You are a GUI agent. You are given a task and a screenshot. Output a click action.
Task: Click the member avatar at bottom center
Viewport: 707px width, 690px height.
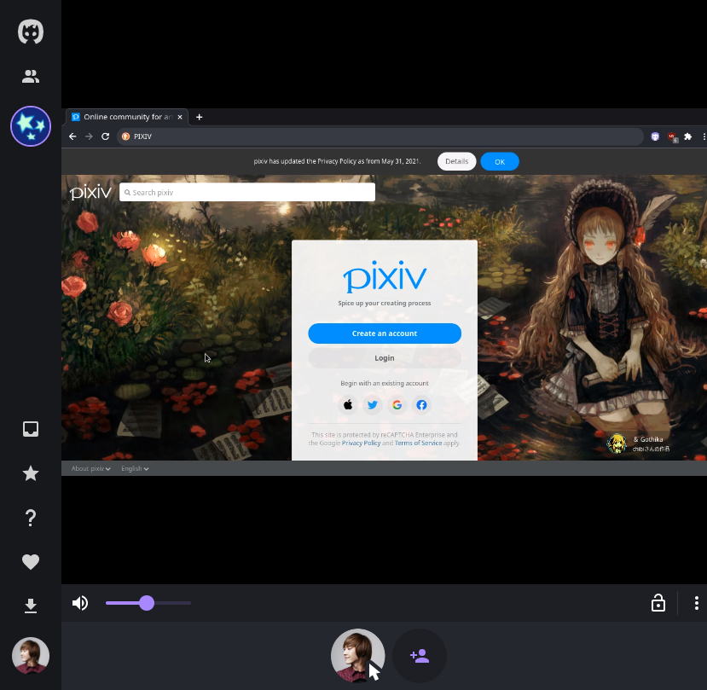[x=357, y=655]
